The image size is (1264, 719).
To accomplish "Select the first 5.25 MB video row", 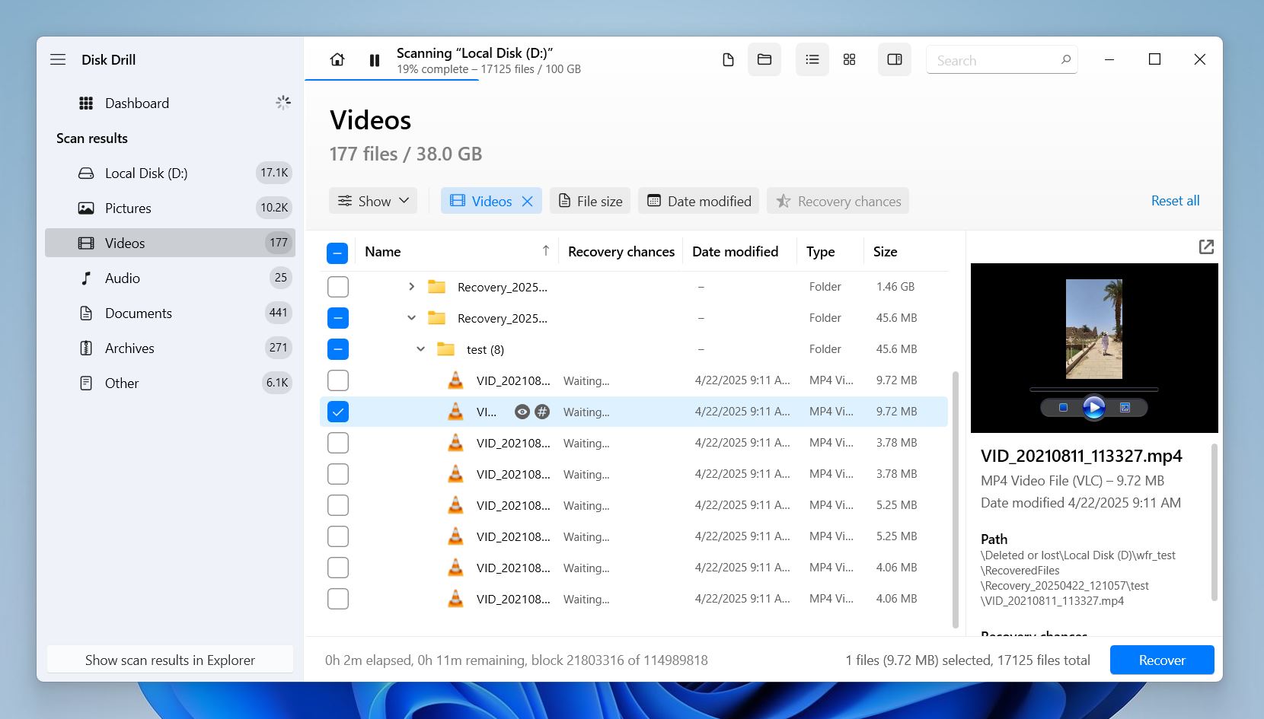I will click(634, 505).
